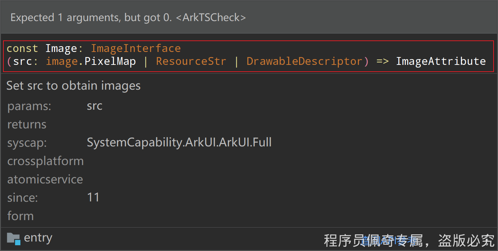The height and width of the screenshot is (251, 498).
Task: Click the 'returns' label in the documentation
Action: click(27, 124)
